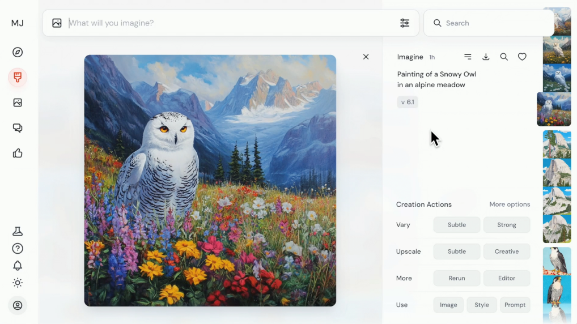The height and width of the screenshot is (324, 577).
Task: Use as Style button
Action: [481, 305]
